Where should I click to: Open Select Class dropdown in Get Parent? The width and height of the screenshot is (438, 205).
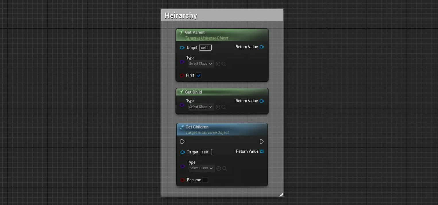[201, 64]
